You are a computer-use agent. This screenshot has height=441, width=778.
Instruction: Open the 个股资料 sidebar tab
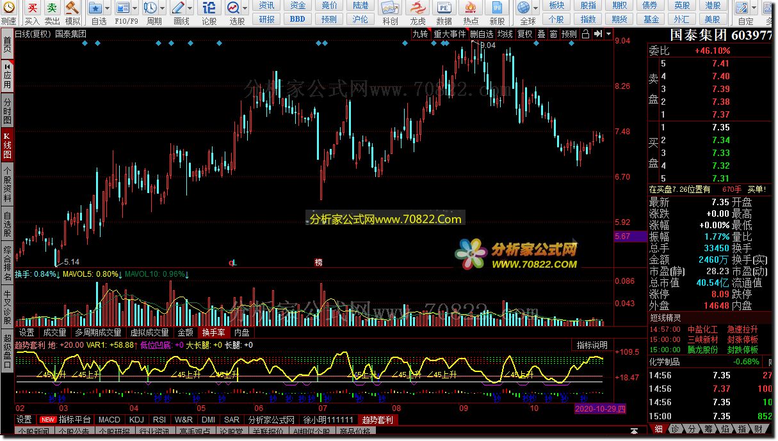tap(7, 185)
